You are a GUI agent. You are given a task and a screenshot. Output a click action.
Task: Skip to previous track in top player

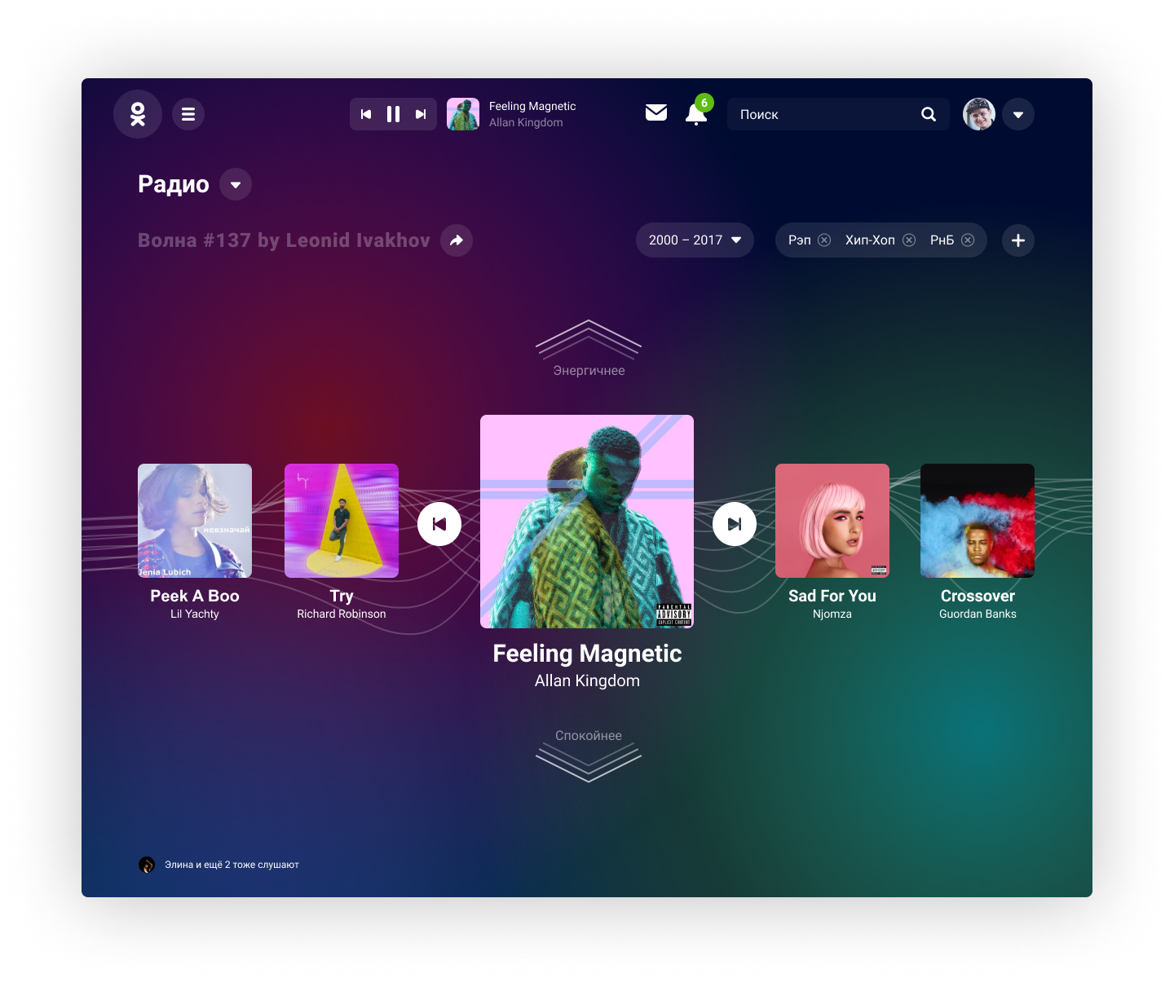[366, 114]
